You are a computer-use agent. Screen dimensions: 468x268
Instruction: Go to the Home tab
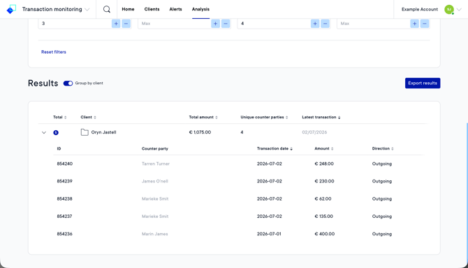click(128, 9)
